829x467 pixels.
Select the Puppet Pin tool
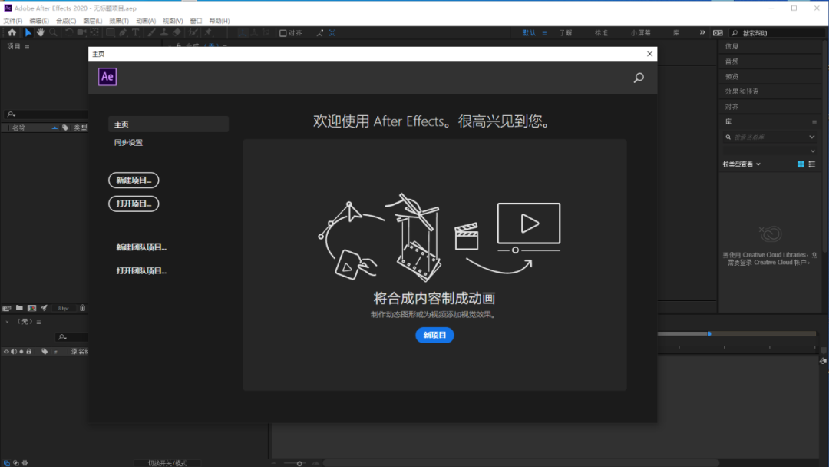209,33
